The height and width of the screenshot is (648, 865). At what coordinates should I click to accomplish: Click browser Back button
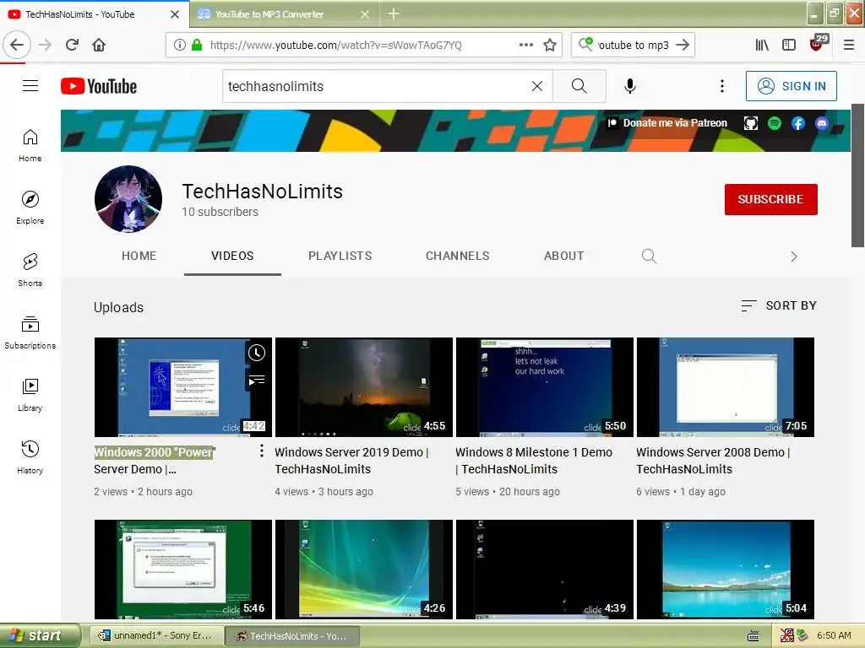pos(17,45)
